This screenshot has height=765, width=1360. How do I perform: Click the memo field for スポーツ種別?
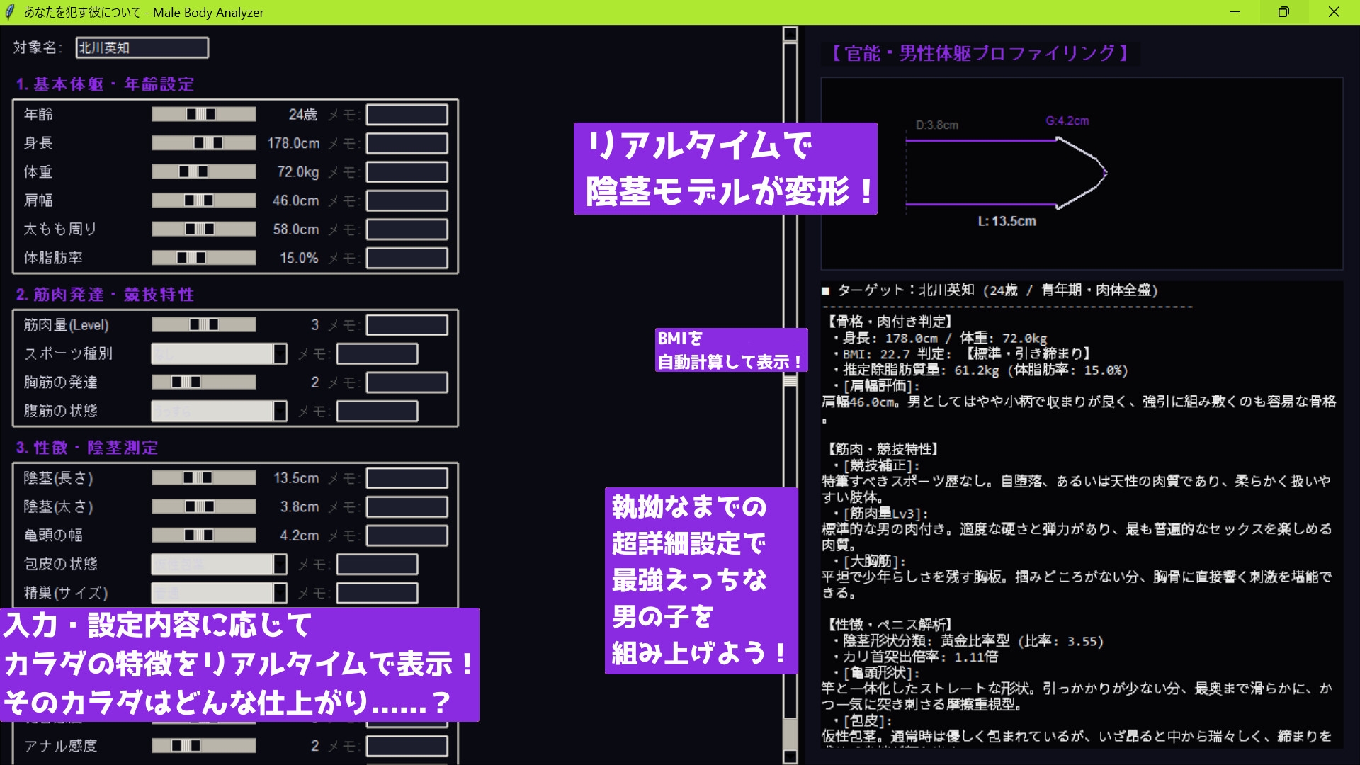pos(377,353)
